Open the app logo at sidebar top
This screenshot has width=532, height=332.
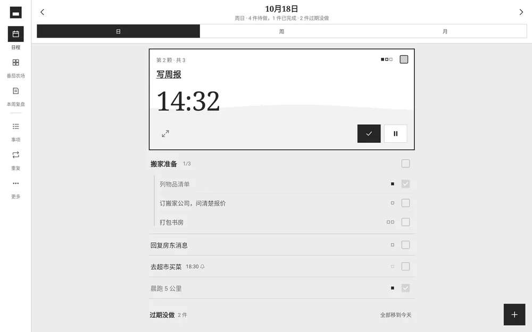pyautogui.click(x=15, y=13)
